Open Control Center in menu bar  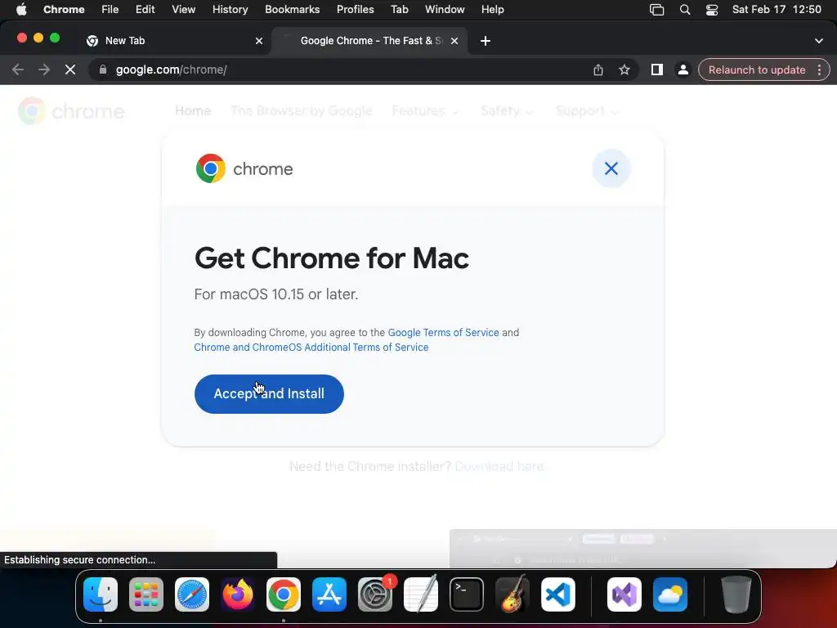712,10
